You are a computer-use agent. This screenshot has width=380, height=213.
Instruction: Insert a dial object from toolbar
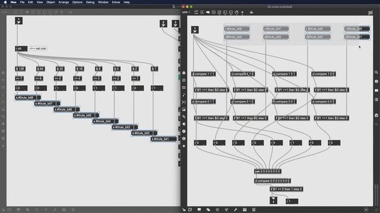point(236,12)
